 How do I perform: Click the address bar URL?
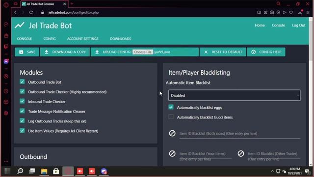click(x=74, y=12)
